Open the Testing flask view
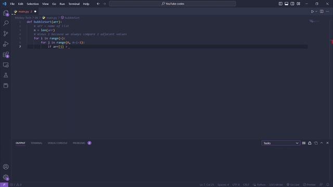 (6, 75)
